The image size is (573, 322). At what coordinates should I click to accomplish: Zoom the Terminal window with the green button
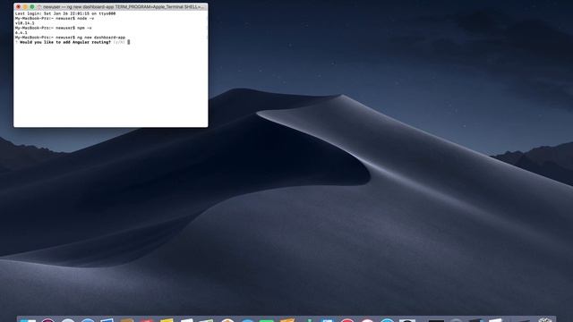coord(32,7)
